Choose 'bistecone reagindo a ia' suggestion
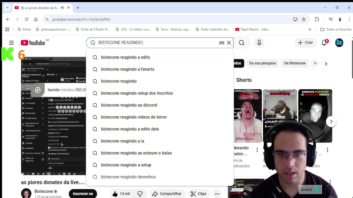The height and width of the screenshot is (198, 353). coord(160,141)
